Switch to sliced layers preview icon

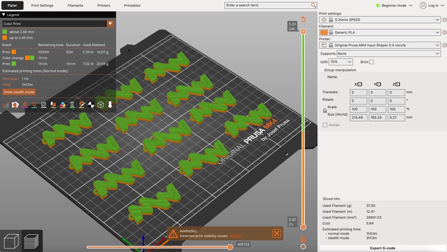pos(31,241)
